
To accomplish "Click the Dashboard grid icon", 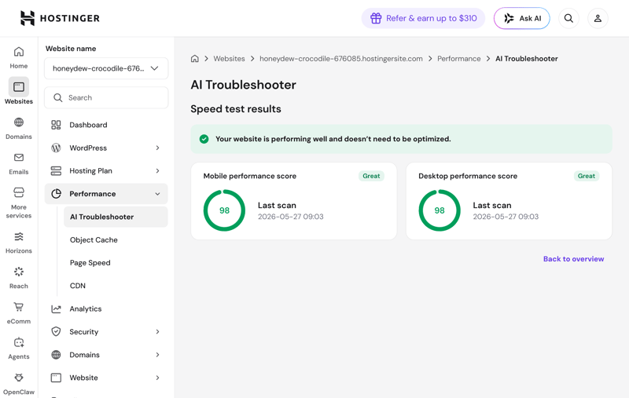I will [x=56, y=125].
